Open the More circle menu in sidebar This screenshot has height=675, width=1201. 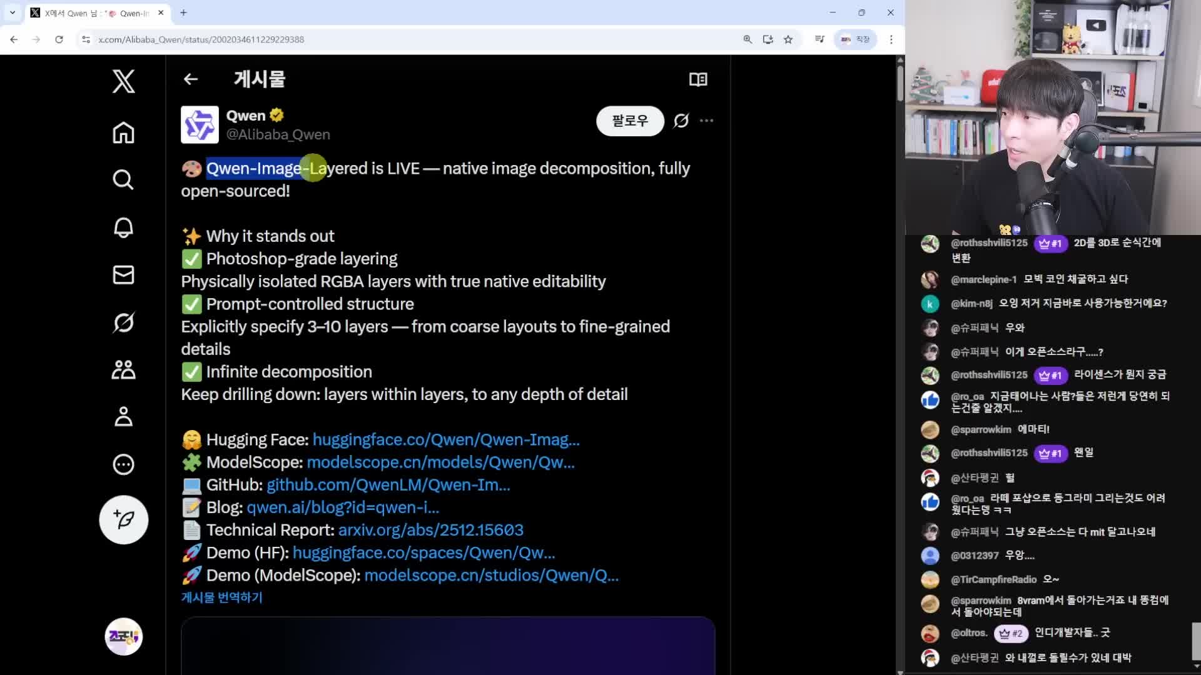123,464
